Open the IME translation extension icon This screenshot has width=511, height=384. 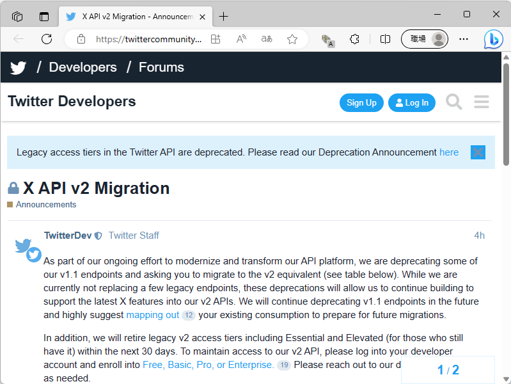point(327,41)
